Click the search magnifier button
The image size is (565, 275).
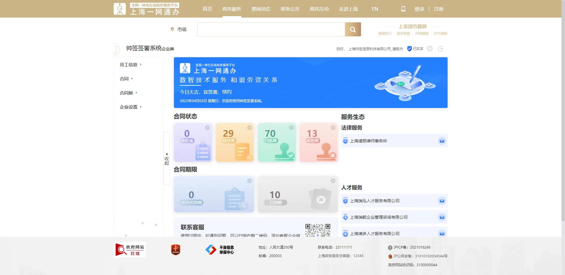point(353,29)
